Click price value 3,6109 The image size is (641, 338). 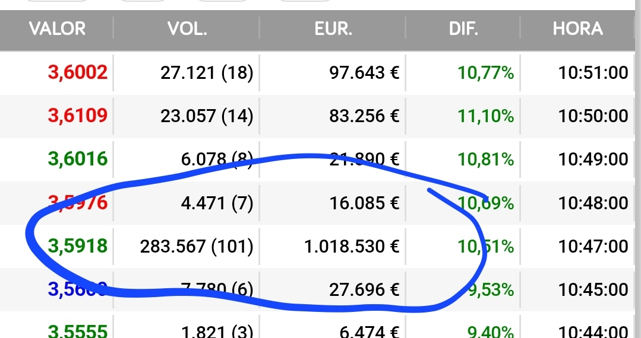pos(78,116)
